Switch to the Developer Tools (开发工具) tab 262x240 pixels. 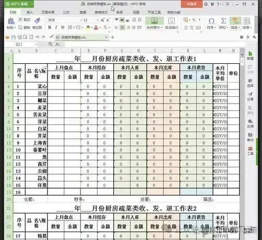pos(154,12)
